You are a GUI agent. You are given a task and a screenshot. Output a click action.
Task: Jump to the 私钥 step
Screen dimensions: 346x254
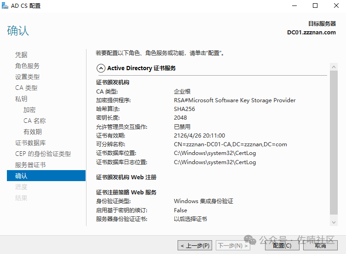coord(21,99)
